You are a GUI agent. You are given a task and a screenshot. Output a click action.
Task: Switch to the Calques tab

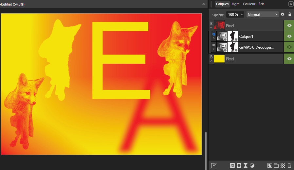point(222,4)
